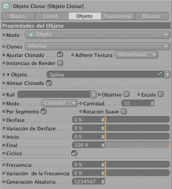Click the arrow button beside the Spline field
Viewport: 172px width, 189px height.
point(168,75)
